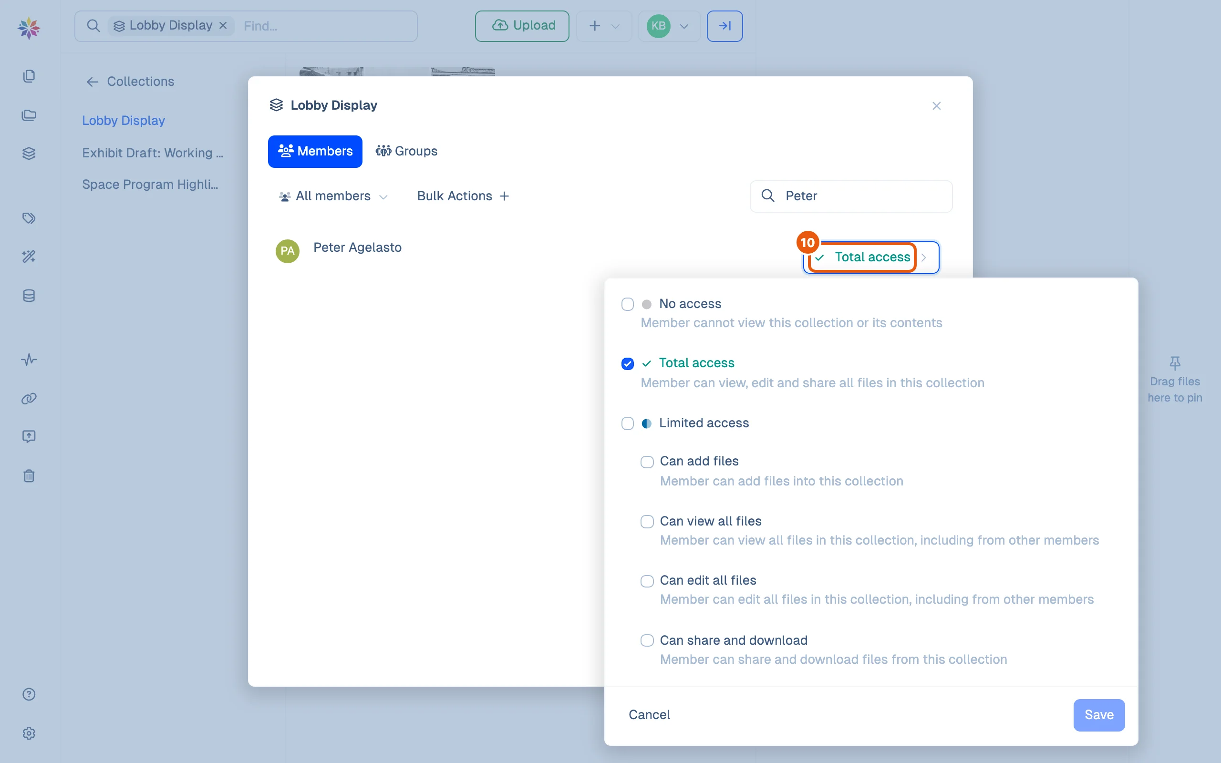The width and height of the screenshot is (1221, 763).
Task: Click the app logo in the sidebar
Action: coord(29,28)
